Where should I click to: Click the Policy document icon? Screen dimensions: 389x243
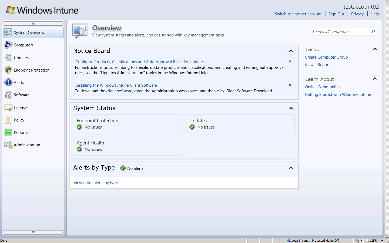(x=8, y=120)
